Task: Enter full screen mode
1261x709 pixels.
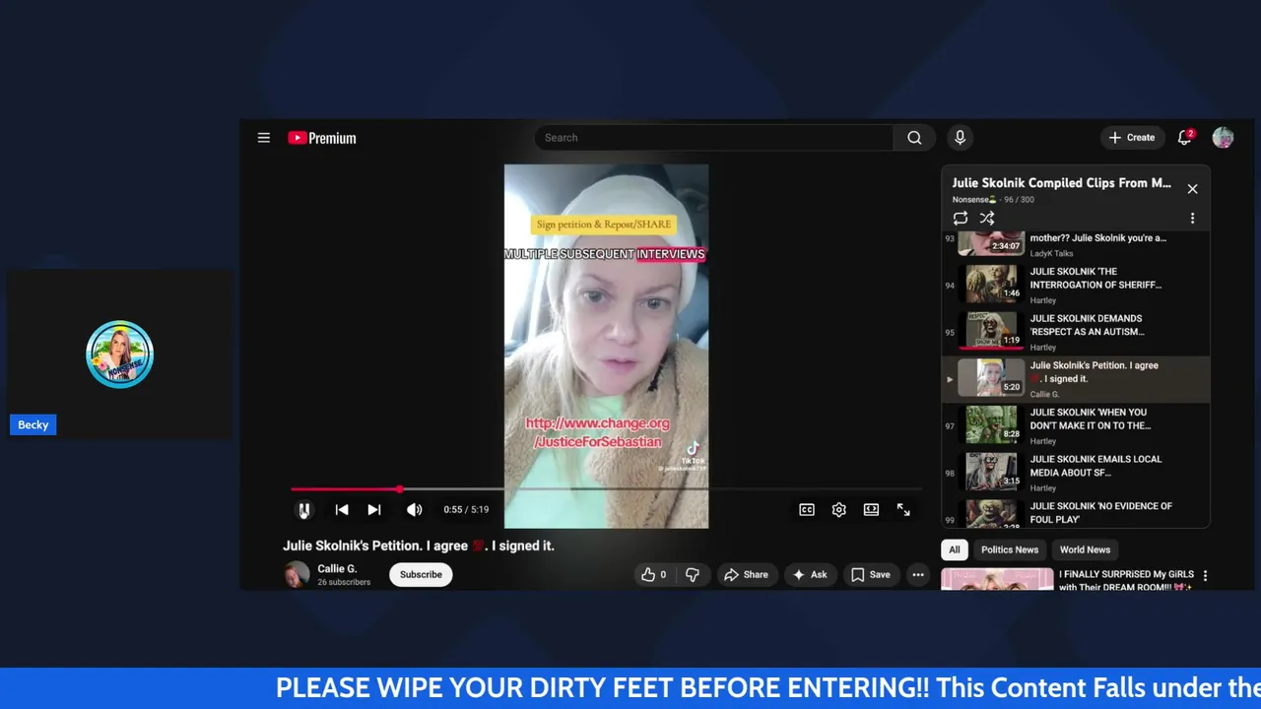Action: pyautogui.click(x=903, y=510)
